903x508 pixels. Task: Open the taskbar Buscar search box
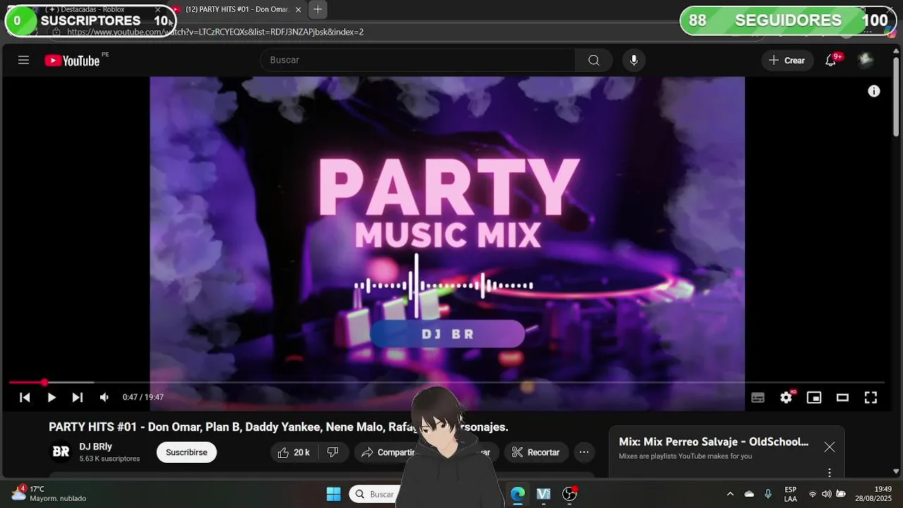[375, 494]
